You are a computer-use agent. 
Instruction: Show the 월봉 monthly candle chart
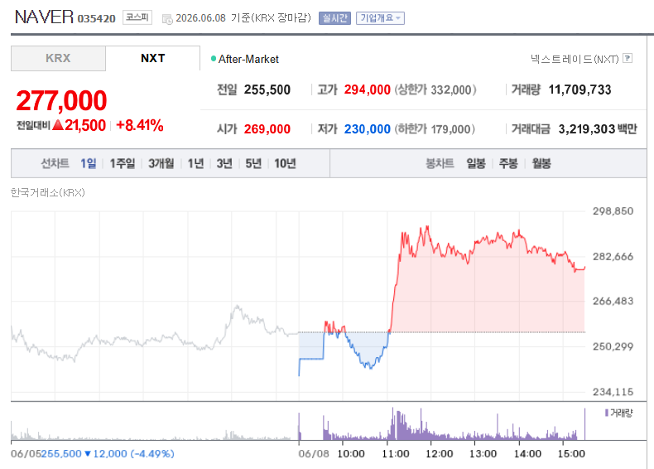[541, 163]
